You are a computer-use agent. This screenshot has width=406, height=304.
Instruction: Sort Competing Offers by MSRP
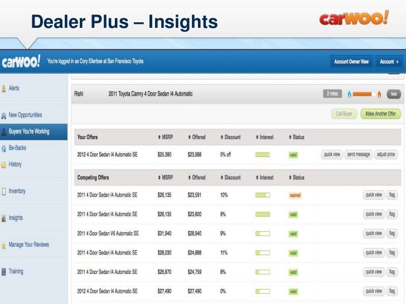tap(166, 178)
